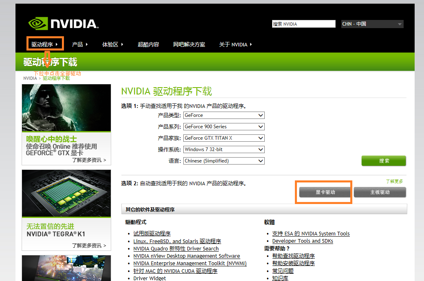The image size is (424, 281).
Task: Open 帮助安装驱动程序 link
Action: pyautogui.click(x=293, y=263)
